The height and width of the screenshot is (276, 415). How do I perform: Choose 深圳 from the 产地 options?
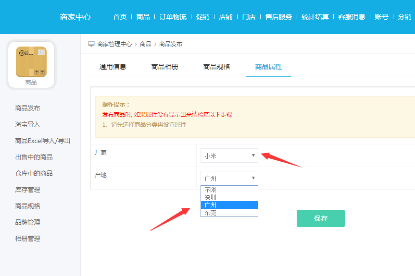(x=229, y=197)
